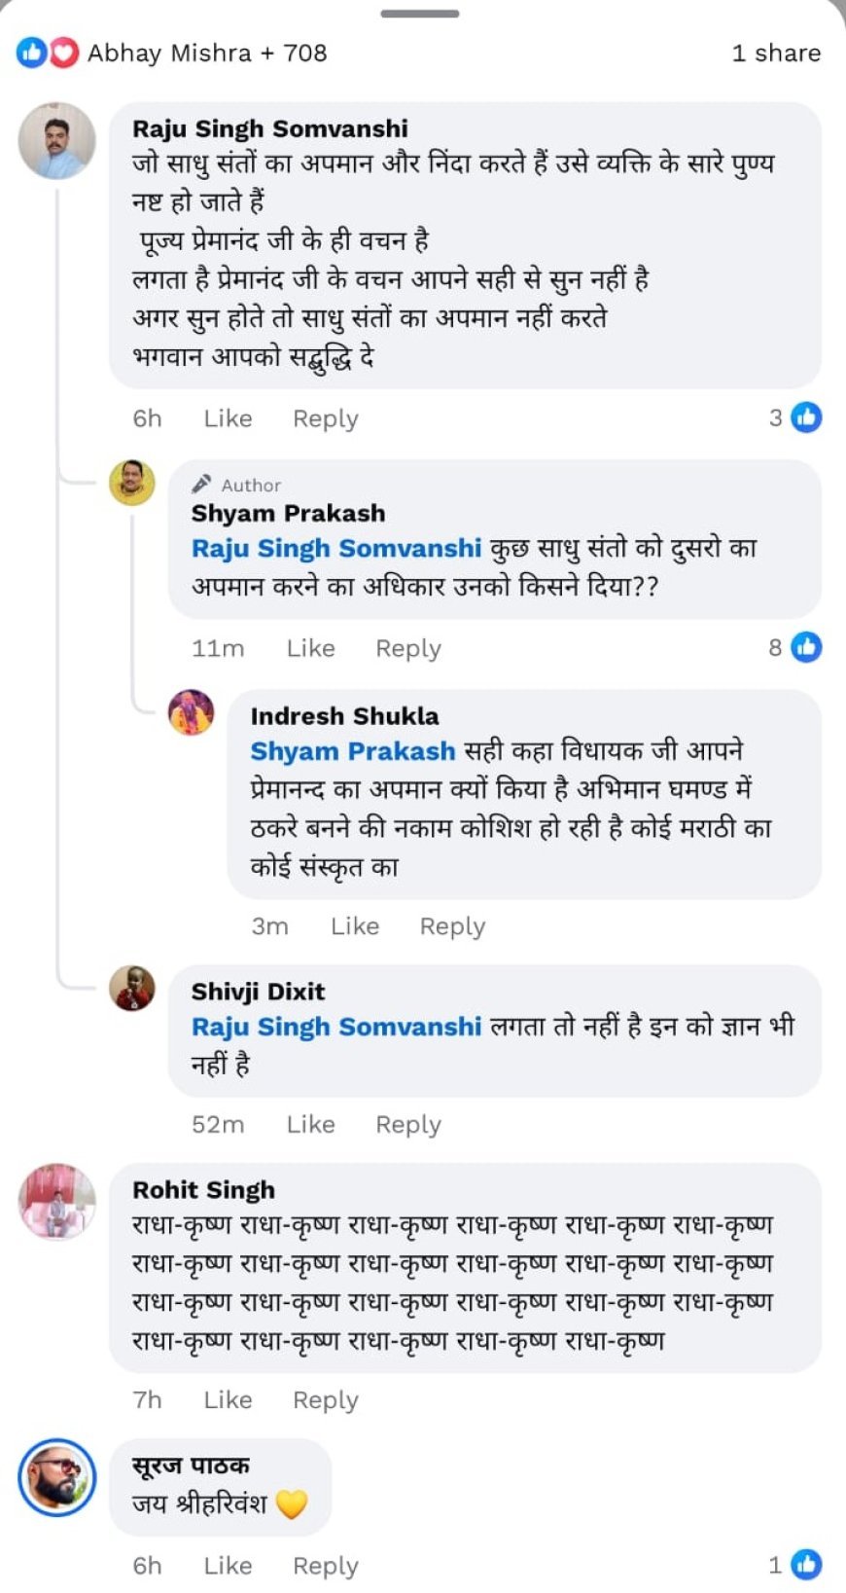This screenshot has width=846, height=1593.
Task: Like Indresh Shukla's reply
Action: [355, 926]
